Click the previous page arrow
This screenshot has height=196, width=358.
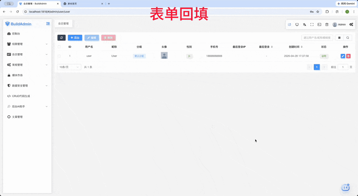pyautogui.click(x=309, y=67)
